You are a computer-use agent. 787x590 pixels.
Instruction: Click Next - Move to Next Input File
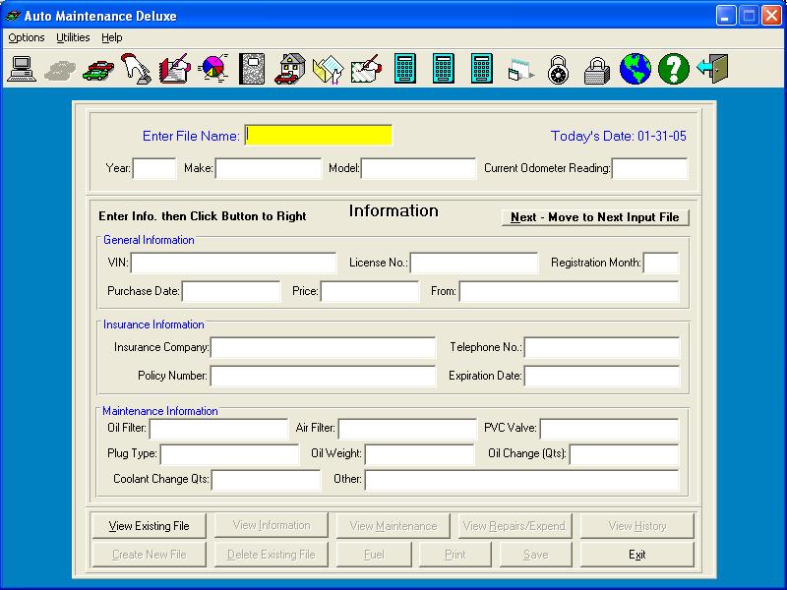(595, 217)
